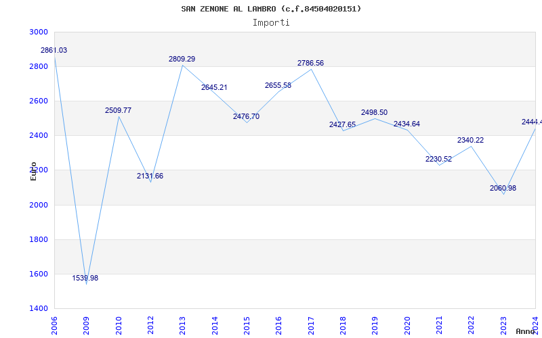Viewport: 542px width, 338px height.
Task: Select the 2006 year label on x-axis
Action: (x=54, y=325)
